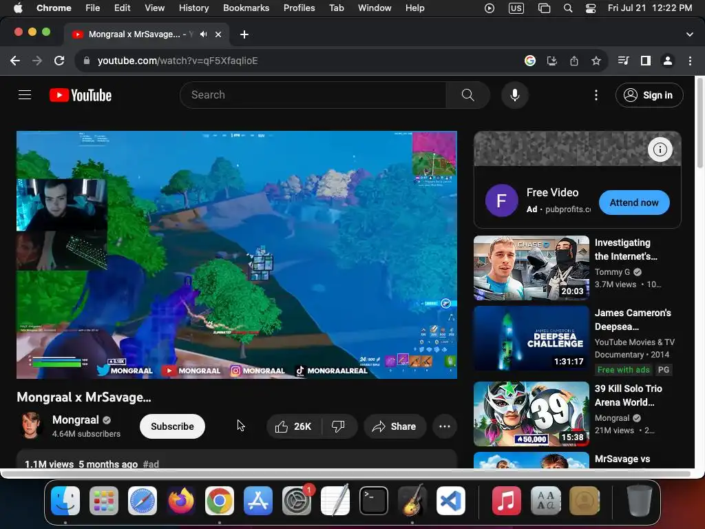Open new tab with plus button
Viewport: 705px width, 529px height.
tap(244, 34)
